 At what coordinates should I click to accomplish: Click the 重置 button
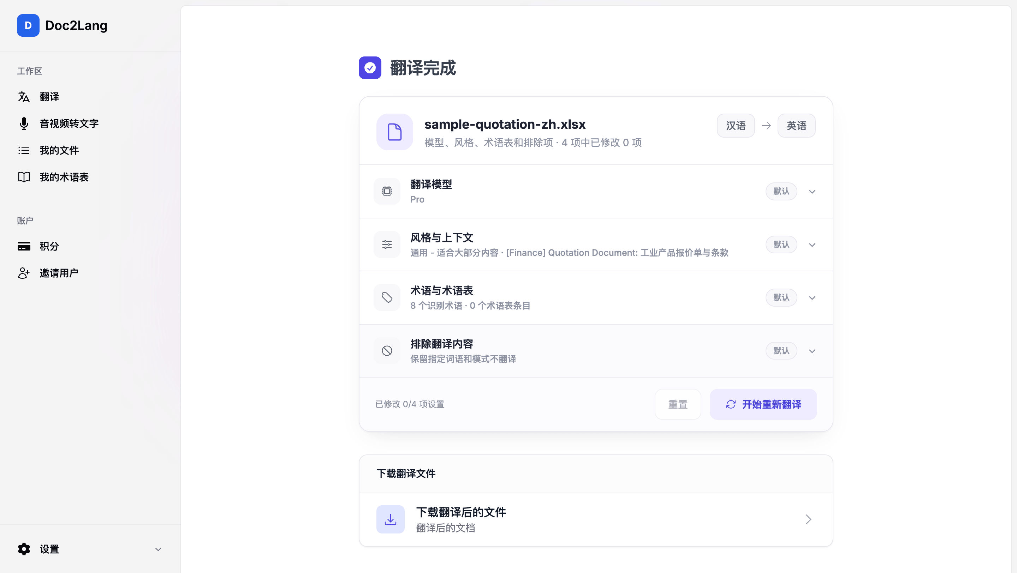tap(678, 404)
